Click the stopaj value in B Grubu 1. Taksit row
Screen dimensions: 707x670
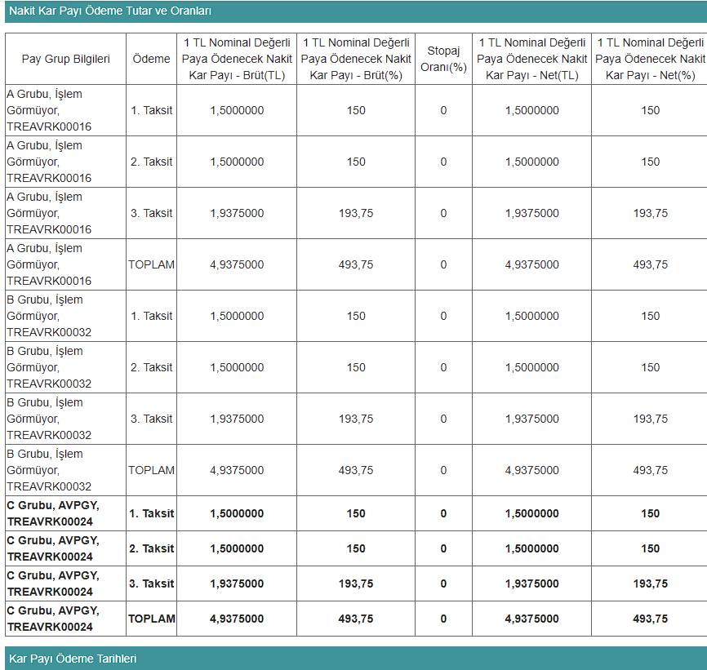point(443,316)
